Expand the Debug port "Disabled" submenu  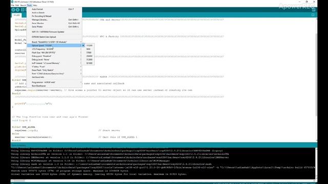pos(54,56)
